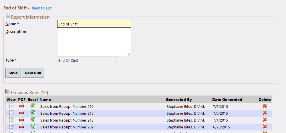The image size is (286, 133).
Task: Download PDF for Receipt Number 215
Action: pos(22,113)
